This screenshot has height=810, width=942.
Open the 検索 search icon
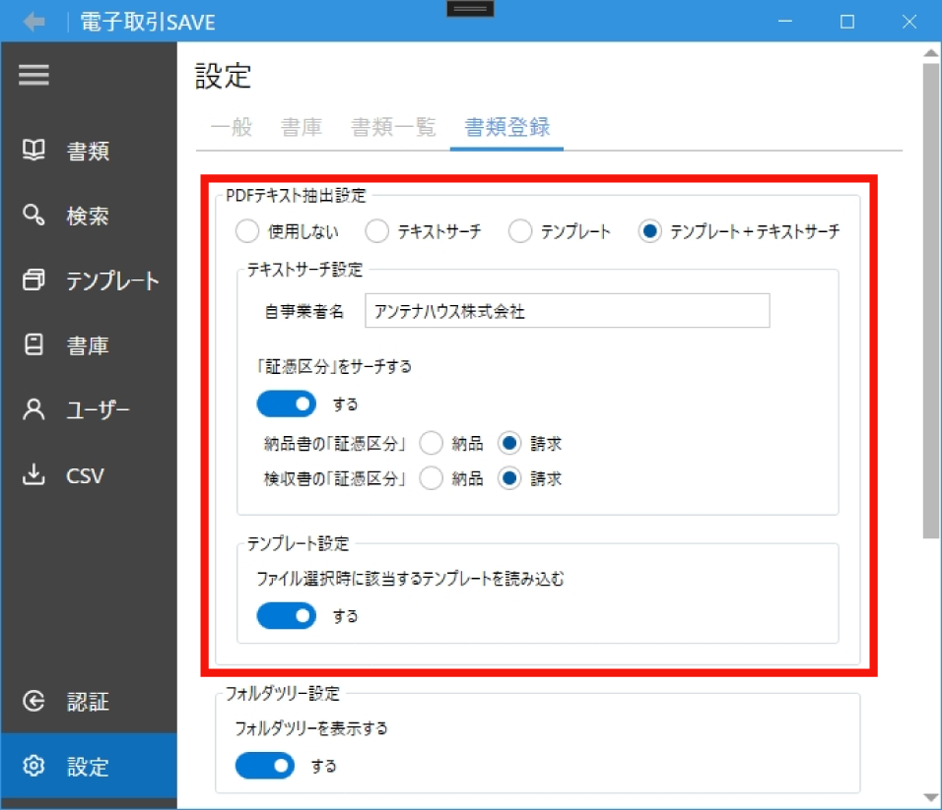point(34,216)
